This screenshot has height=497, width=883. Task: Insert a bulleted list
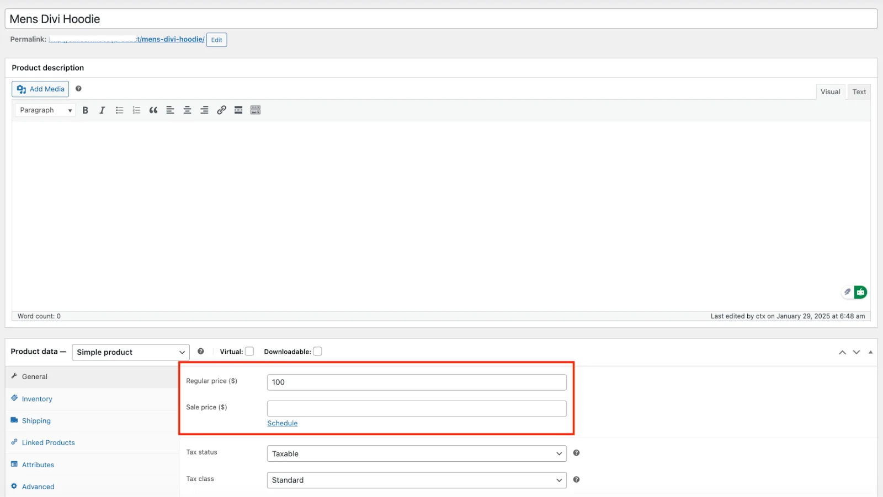(x=119, y=110)
